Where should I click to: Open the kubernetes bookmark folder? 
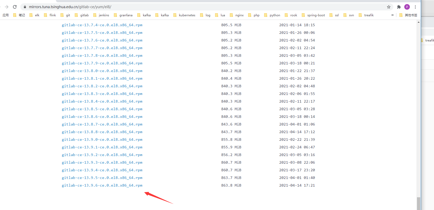pyautogui.click(x=184, y=15)
